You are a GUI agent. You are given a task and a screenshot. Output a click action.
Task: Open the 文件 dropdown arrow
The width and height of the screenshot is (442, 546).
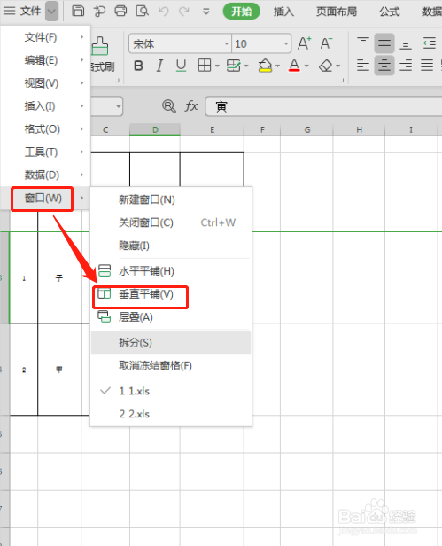click(x=51, y=12)
